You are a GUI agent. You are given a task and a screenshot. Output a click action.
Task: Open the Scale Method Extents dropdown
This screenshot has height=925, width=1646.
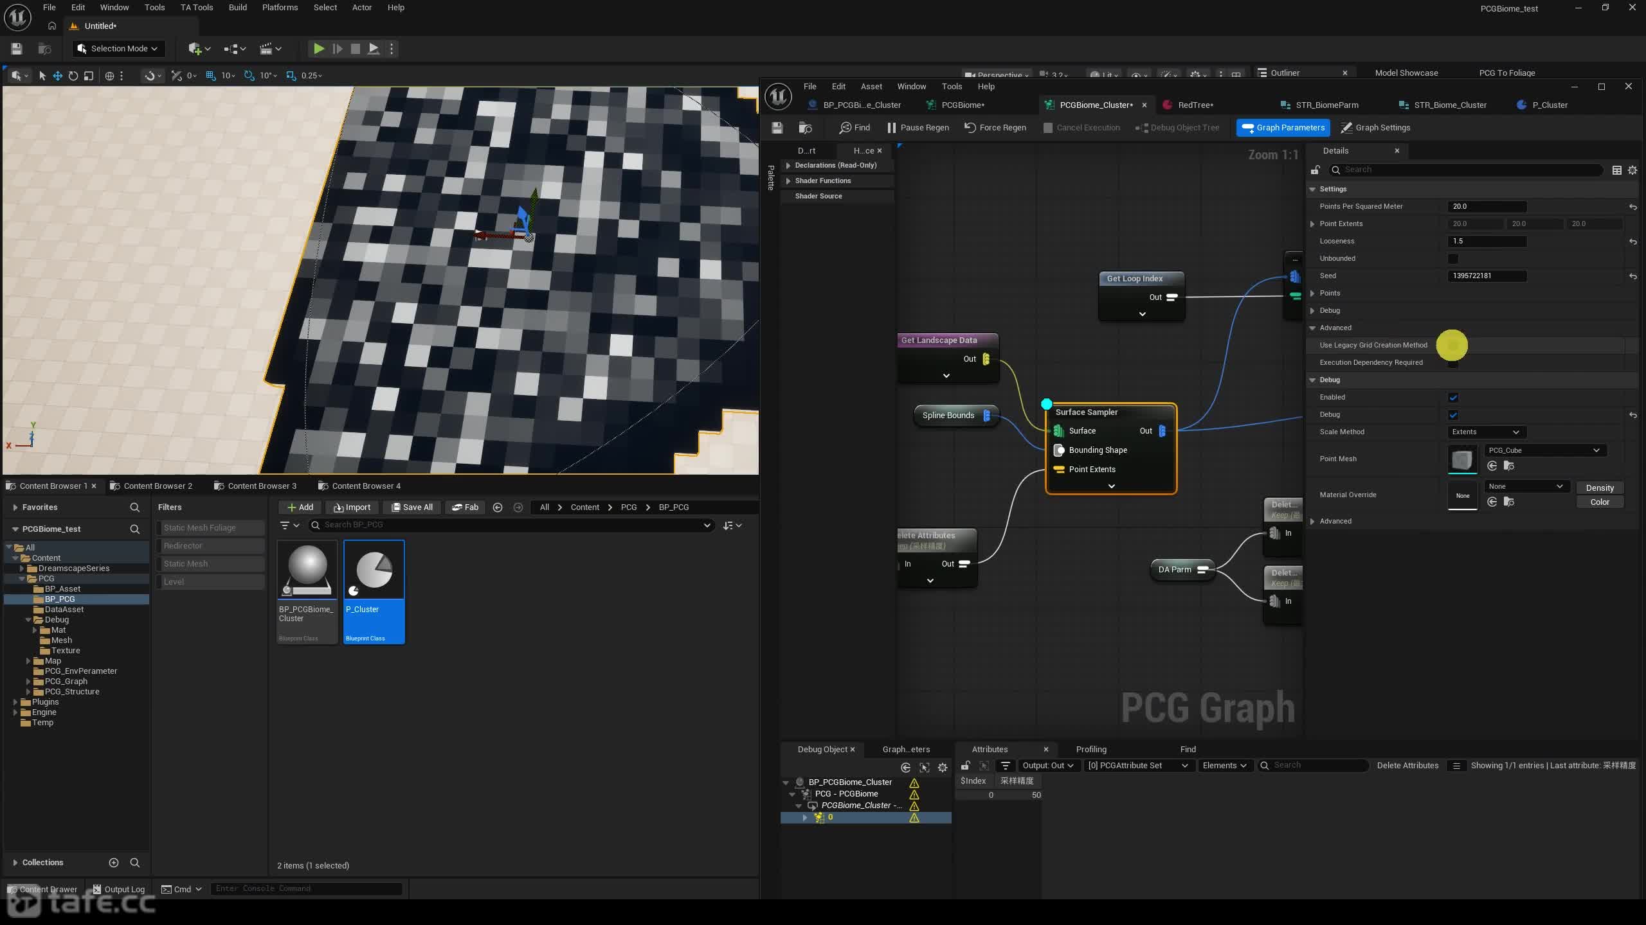(1485, 432)
